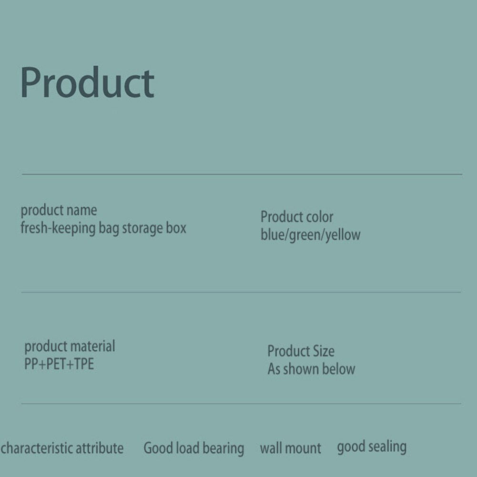Click 'fresh-keeping bag storage box' text
The width and height of the screenshot is (477, 477).
[x=103, y=228]
